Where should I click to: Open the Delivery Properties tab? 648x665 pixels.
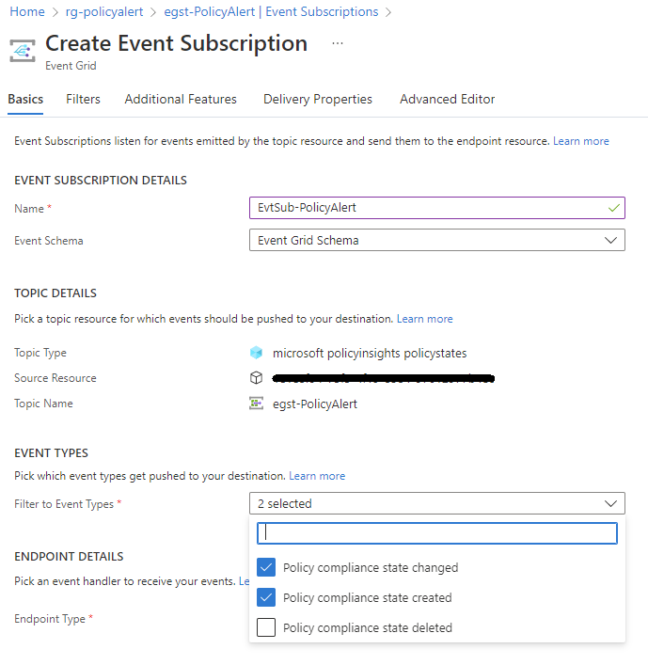tap(318, 99)
